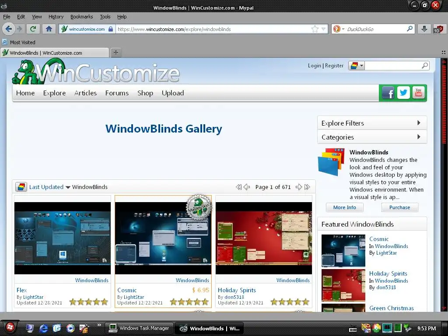The height and width of the screenshot is (336, 448).
Task: Click the site search magnifier icon
Action: point(425,66)
